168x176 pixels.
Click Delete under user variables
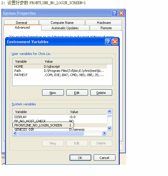coord(101,93)
